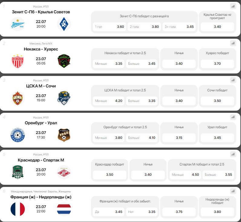241x222 pixels.
Task: Click statistics icon for CSKA – Sochi match
Action: click(x=233, y=80)
